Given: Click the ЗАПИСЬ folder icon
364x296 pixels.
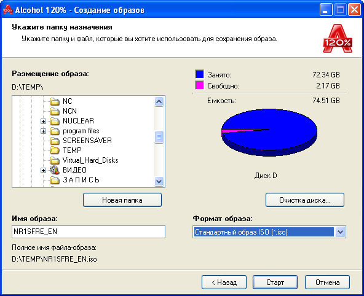Looking at the screenshot, I should 55,180.
